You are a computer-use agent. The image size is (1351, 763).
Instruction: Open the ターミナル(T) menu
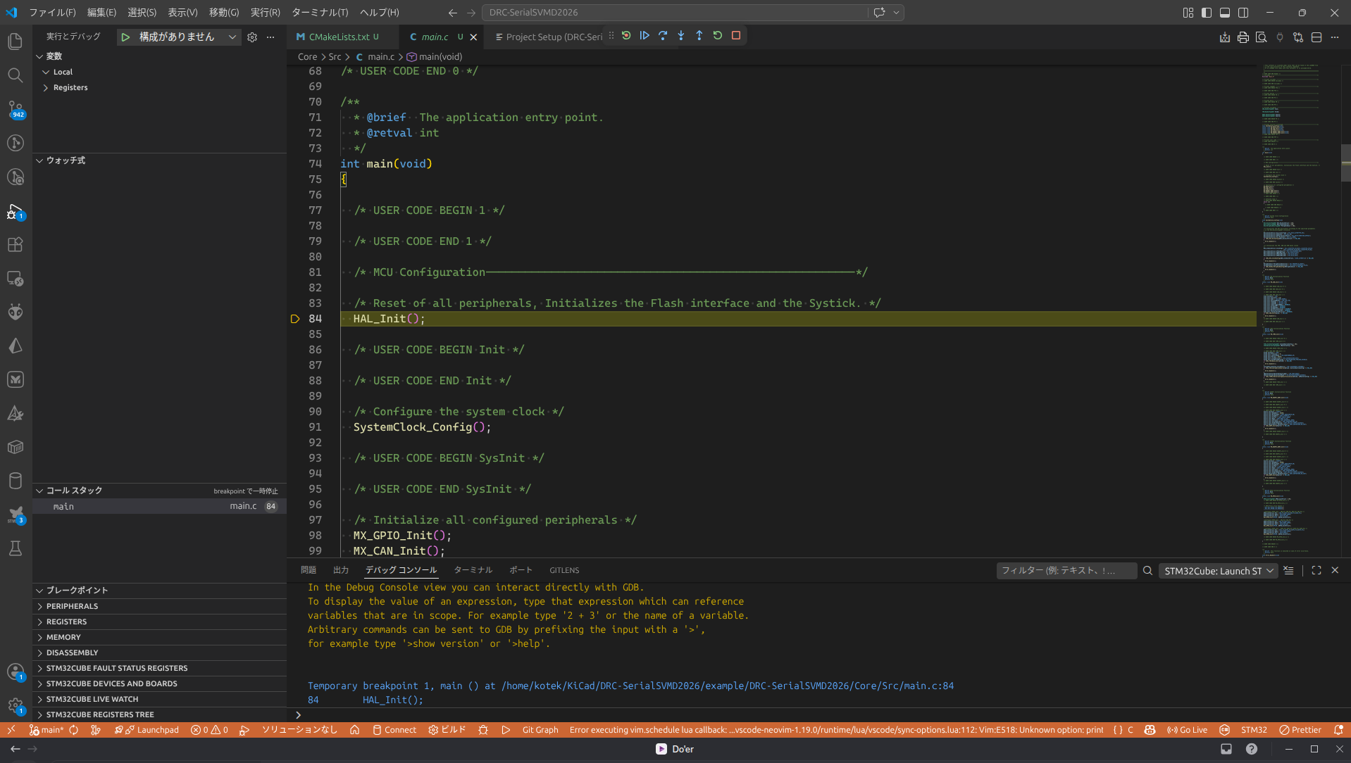(x=320, y=13)
